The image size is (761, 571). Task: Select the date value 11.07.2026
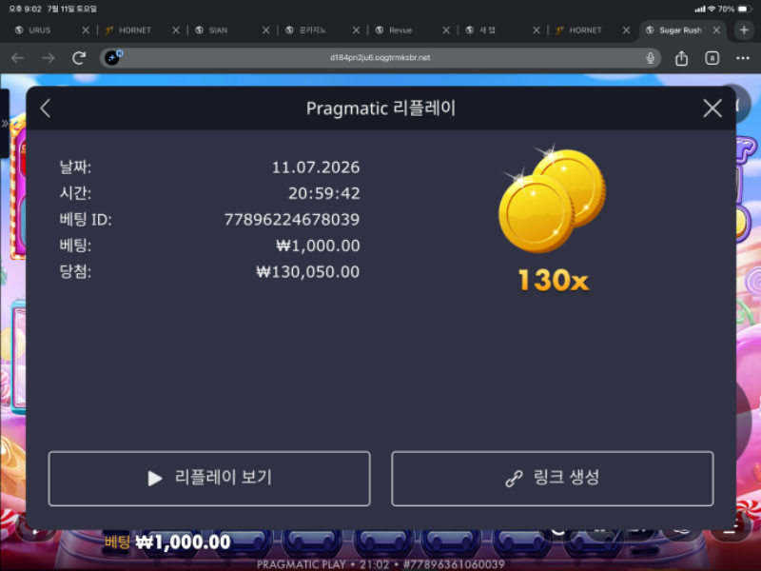(x=316, y=167)
